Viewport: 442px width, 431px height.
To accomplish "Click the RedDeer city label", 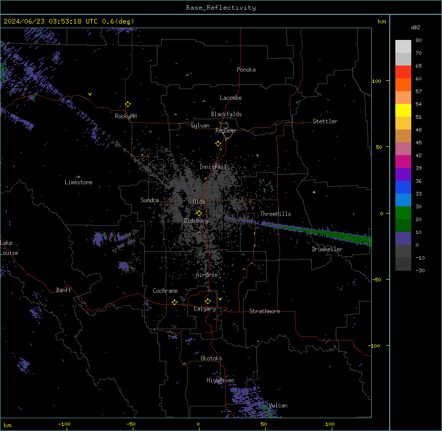I will click(x=226, y=131).
